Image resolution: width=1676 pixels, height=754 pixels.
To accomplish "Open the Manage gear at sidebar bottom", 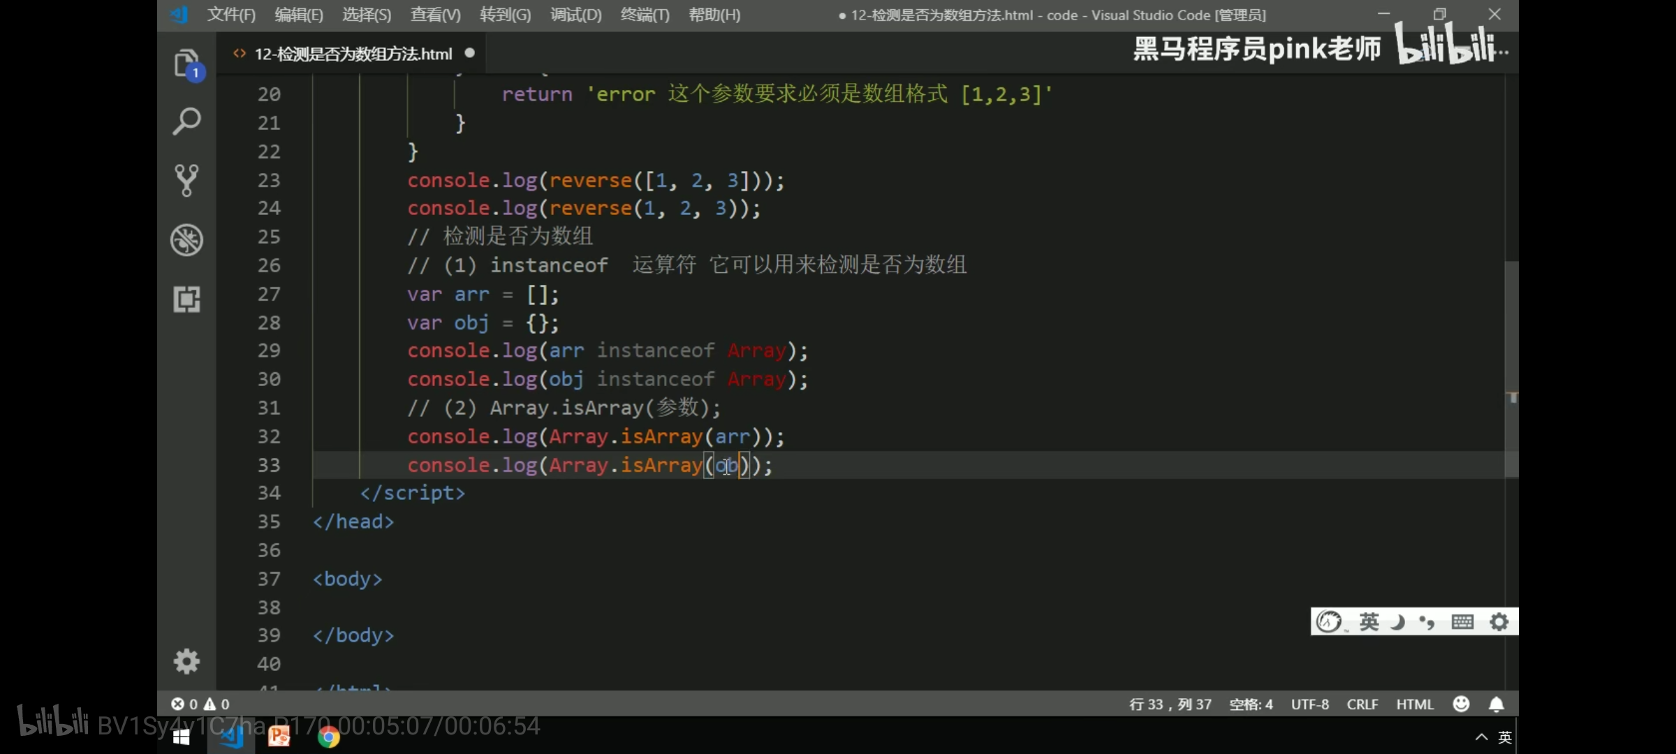I will pos(186,660).
